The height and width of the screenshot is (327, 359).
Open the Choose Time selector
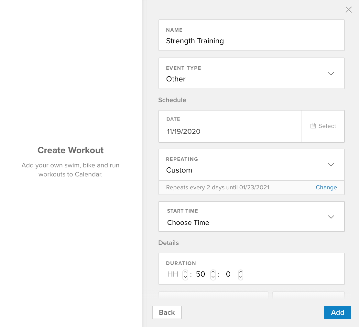(188, 223)
